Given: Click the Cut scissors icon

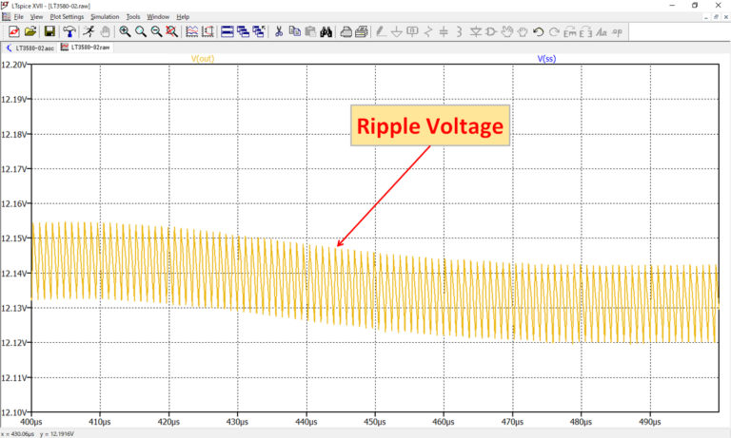Looking at the screenshot, I should click(x=279, y=31).
